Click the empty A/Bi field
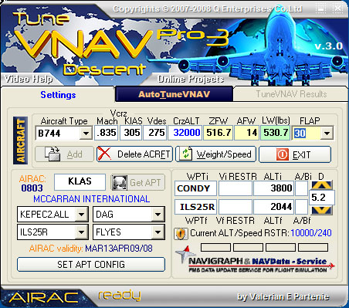 tap(302, 188)
